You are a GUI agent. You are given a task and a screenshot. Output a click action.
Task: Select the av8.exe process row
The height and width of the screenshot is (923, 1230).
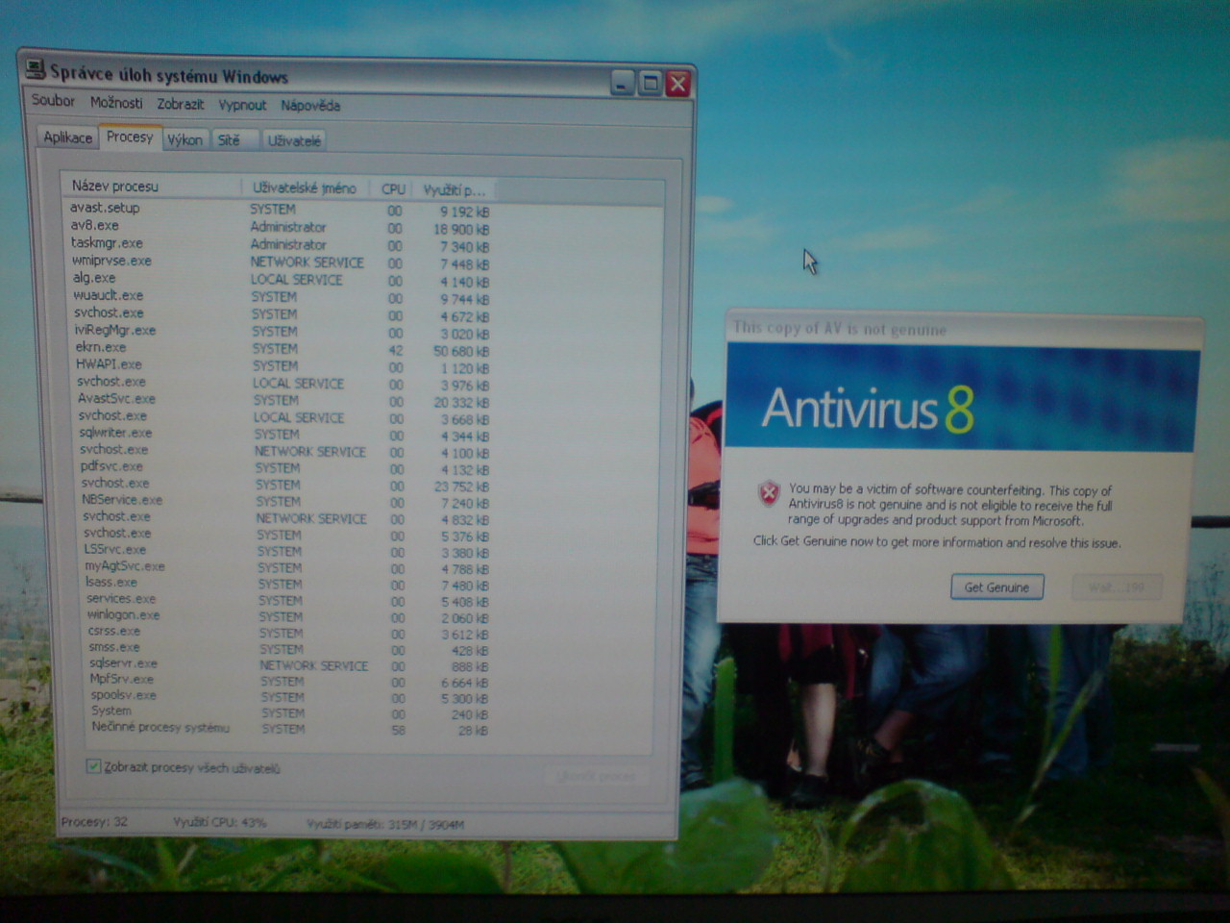click(94, 225)
